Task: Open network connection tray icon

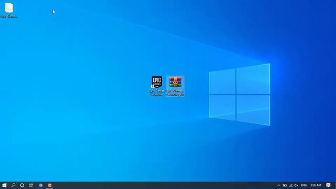Action: coord(291,185)
